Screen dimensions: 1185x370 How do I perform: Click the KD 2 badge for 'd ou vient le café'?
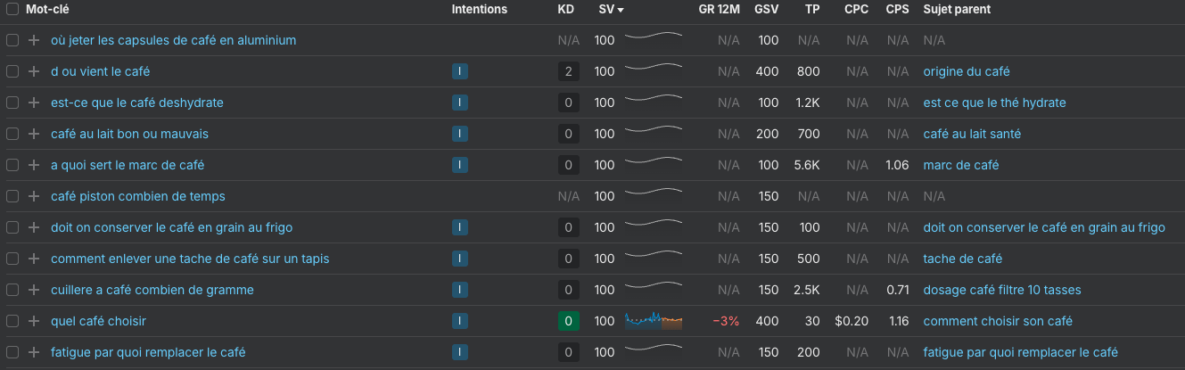click(568, 71)
